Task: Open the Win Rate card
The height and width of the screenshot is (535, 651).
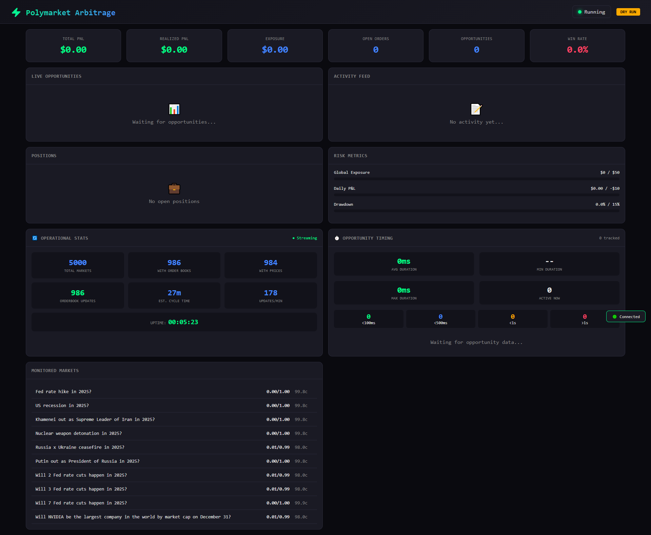Action: tap(577, 45)
